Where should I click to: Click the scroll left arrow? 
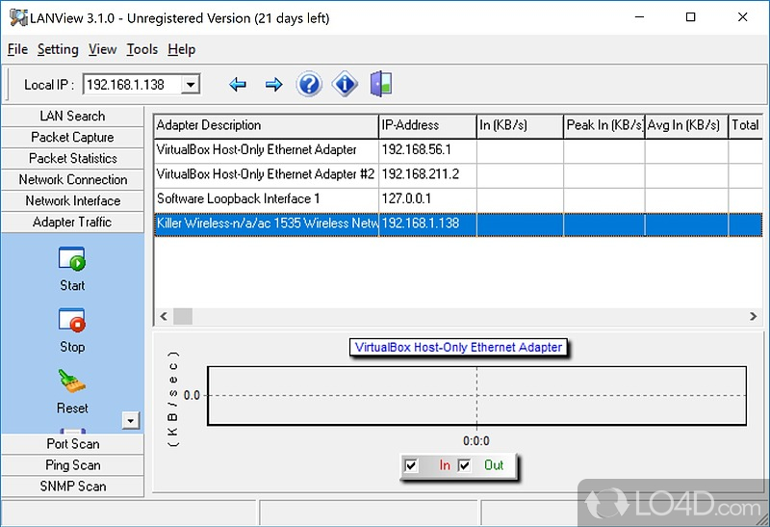pos(164,316)
